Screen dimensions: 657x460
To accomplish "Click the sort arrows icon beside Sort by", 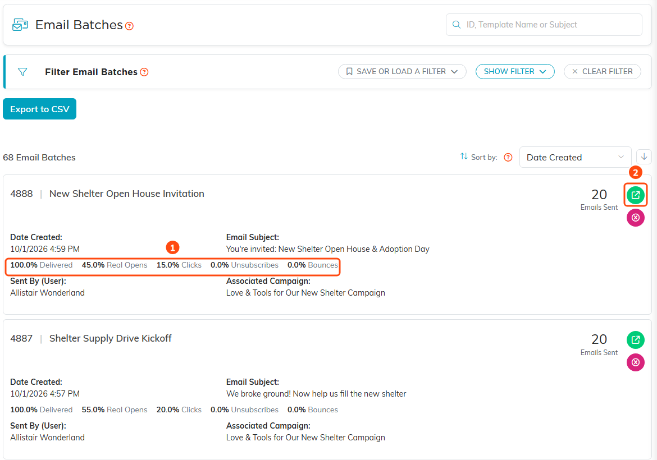I will pyautogui.click(x=464, y=157).
